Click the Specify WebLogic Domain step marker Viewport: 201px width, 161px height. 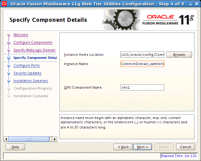click(9, 50)
